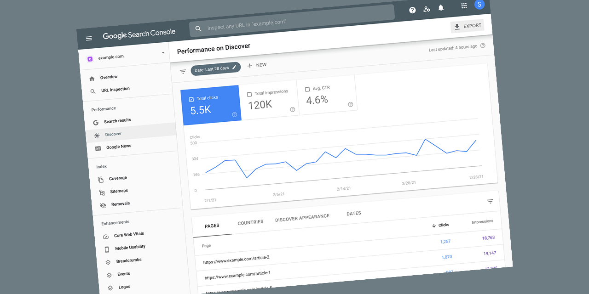The height and width of the screenshot is (294, 589).
Task: Open the help question mark icon in header
Action: (412, 10)
